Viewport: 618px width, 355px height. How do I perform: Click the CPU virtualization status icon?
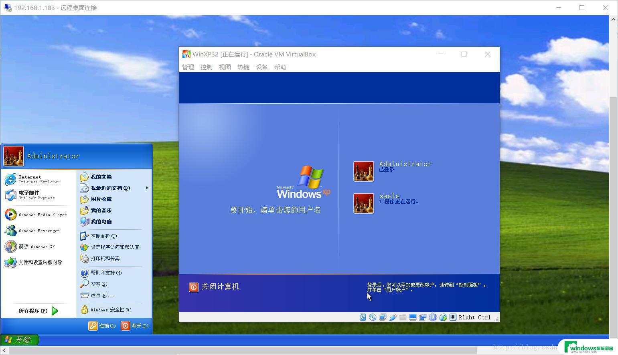click(433, 317)
